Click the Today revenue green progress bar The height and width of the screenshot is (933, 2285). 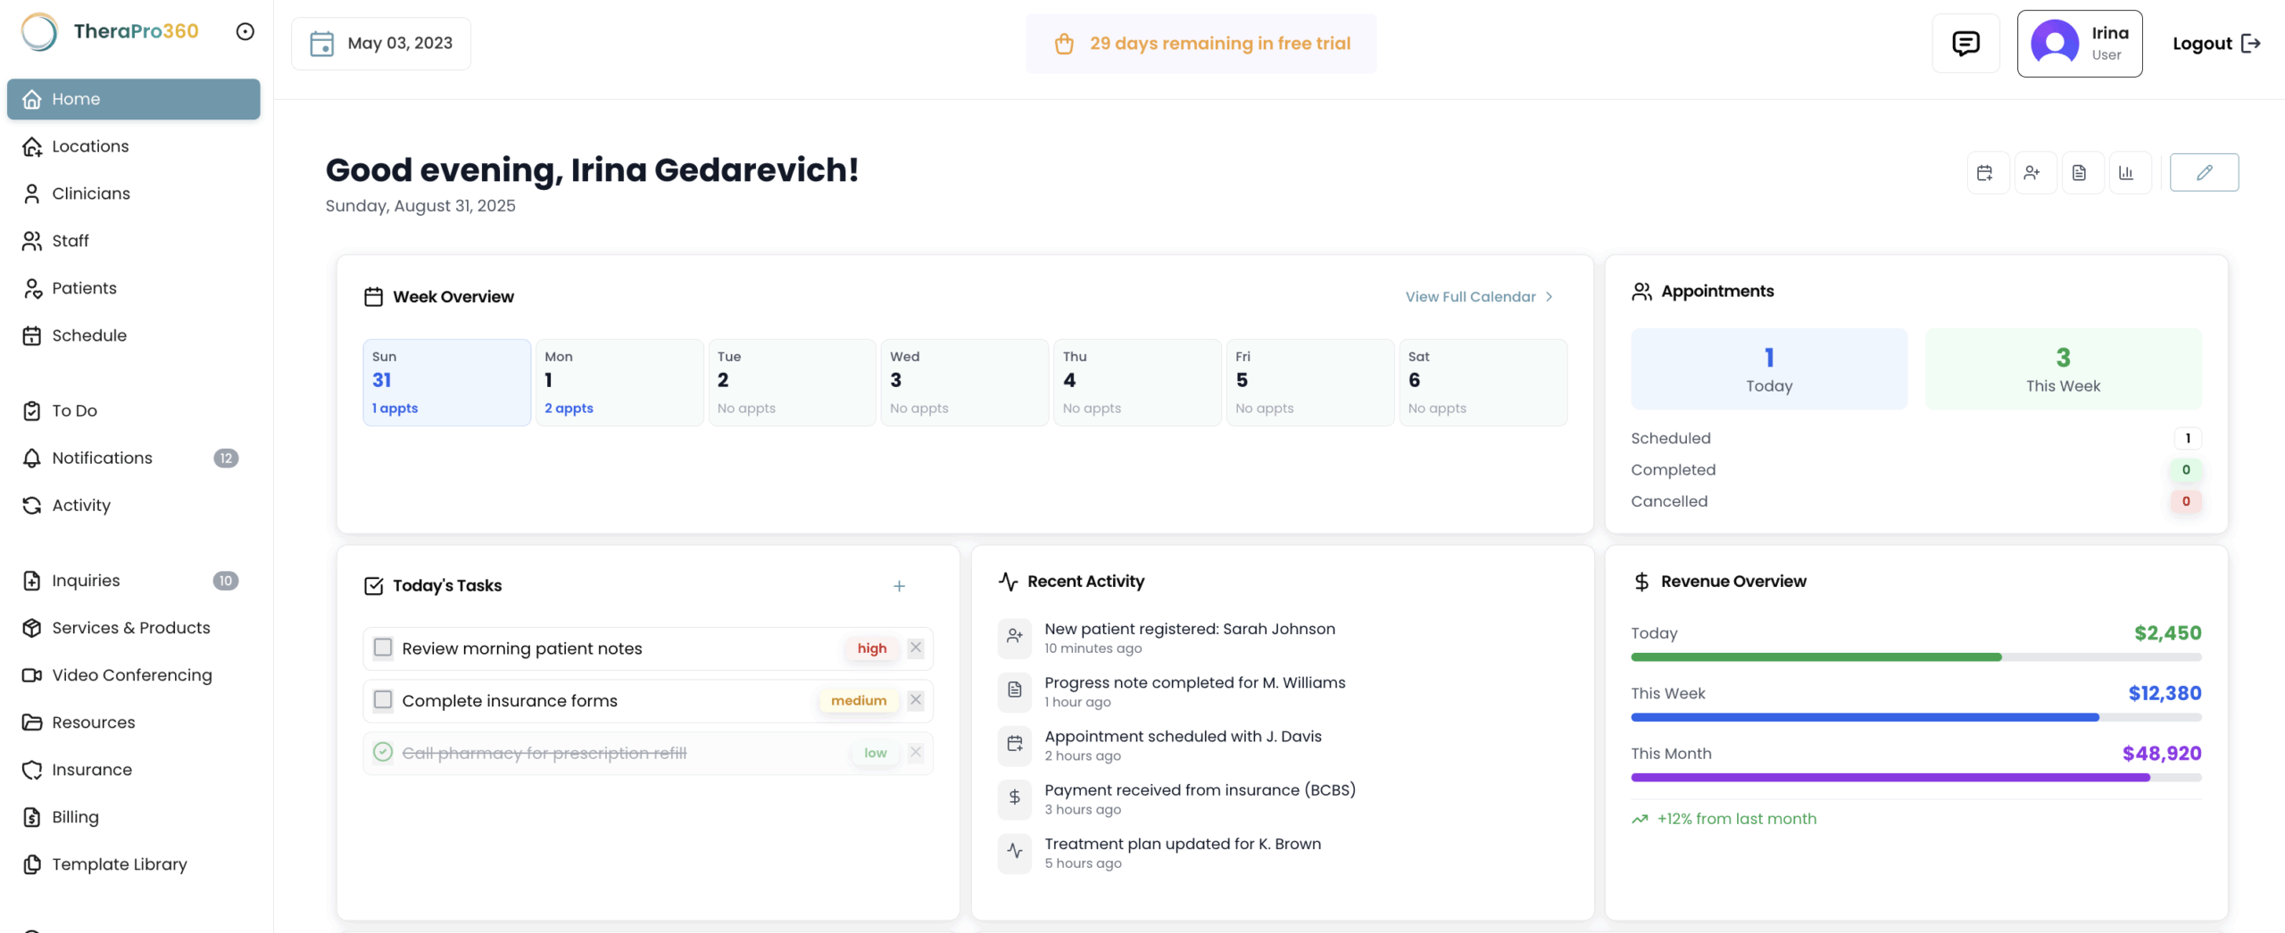coord(1915,657)
